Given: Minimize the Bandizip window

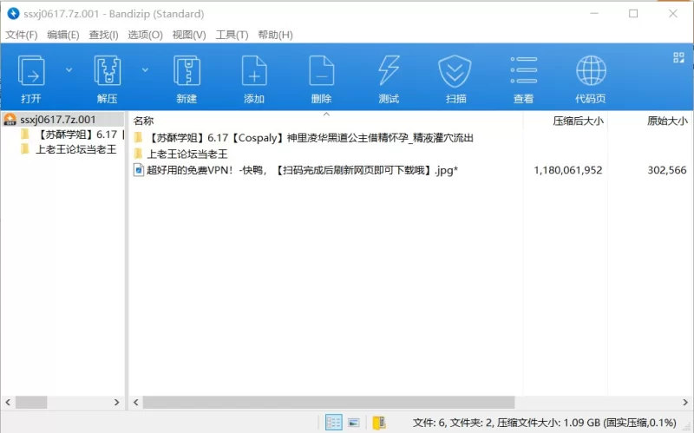Looking at the screenshot, I should 594,14.
